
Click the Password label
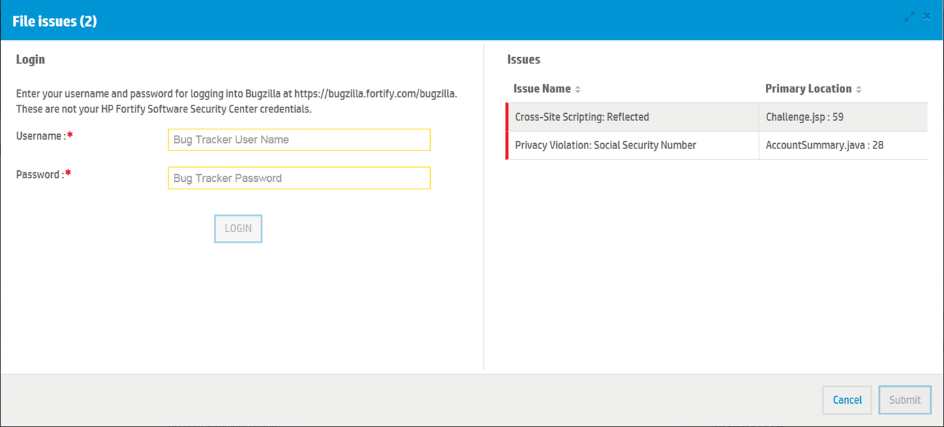[39, 175]
